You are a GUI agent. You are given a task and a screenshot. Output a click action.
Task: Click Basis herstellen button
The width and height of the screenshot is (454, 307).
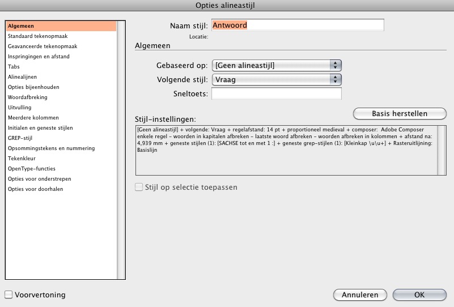pos(400,113)
